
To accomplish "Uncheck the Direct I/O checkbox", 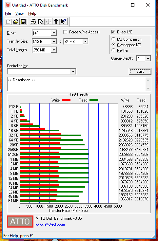I will [x=113, y=32].
